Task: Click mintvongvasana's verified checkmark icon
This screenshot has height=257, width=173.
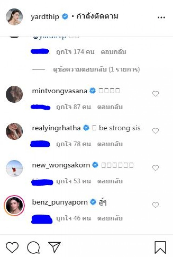Action: tap(92, 91)
